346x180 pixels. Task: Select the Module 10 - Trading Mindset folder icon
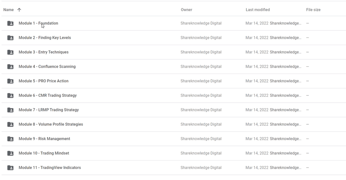point(10,153)
